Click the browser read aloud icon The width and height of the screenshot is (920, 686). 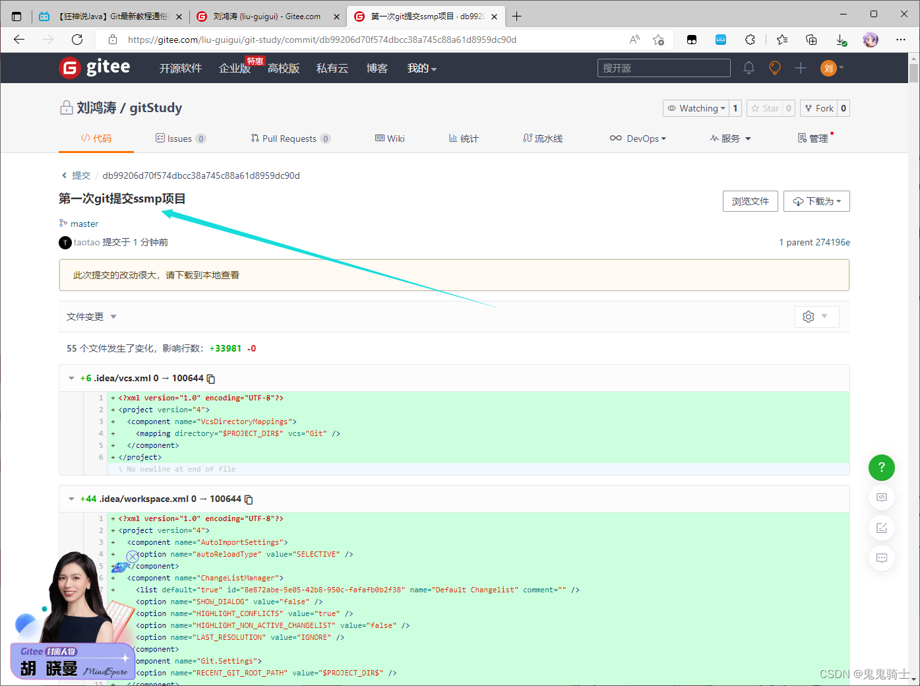[x=634, y=40]
